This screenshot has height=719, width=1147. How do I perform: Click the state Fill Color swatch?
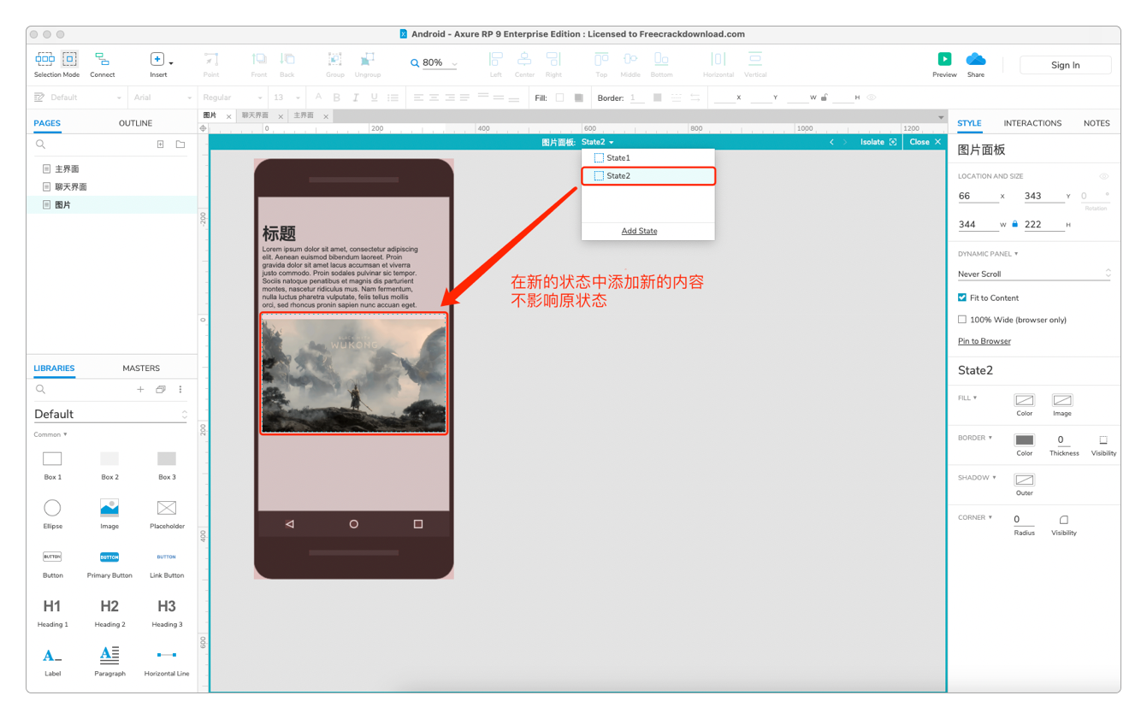(1025, 400)
